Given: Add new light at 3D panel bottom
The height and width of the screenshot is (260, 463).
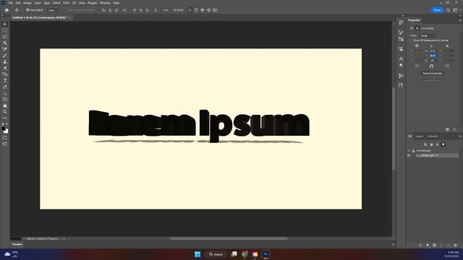Looking at the screenshot, I should (x=428, y=246).
